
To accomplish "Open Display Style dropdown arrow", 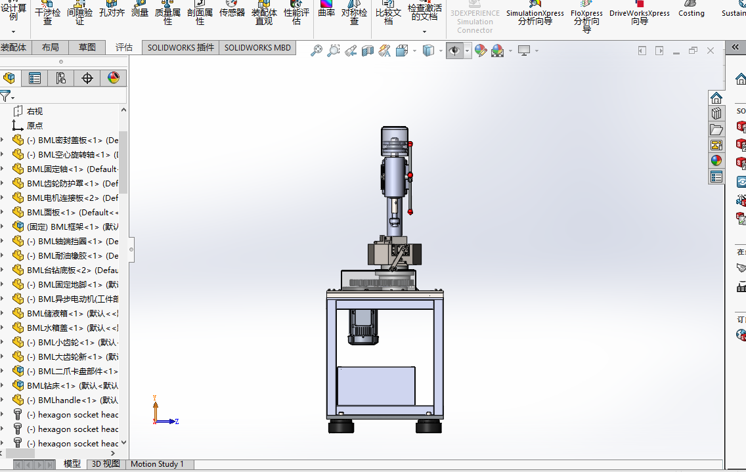I will coord(441,51).
